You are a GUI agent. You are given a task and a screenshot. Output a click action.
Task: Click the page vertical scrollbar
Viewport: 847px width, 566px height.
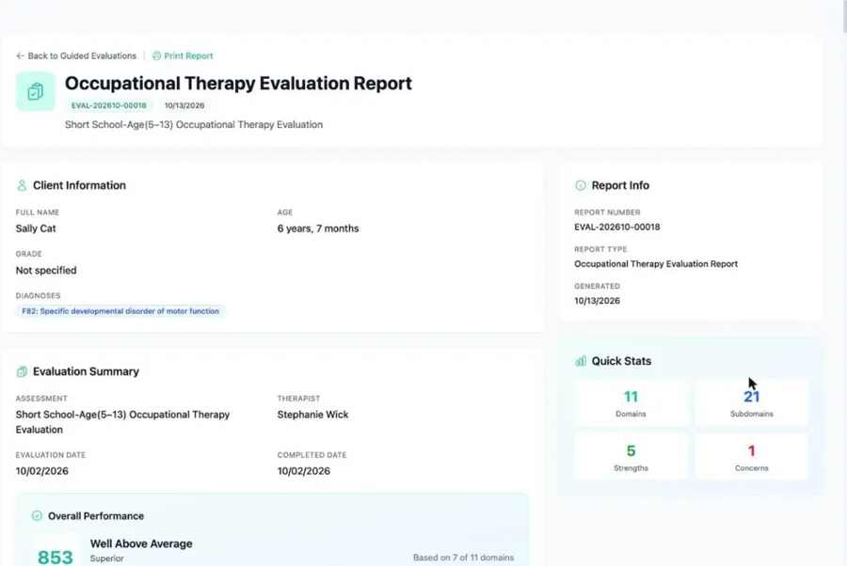843,16
